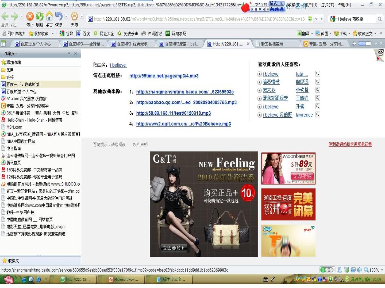Expand the 截图 screenshot dropdown arrow
Image resolution: width=385 pixels, height=288 pixels.
pyautogui.click(x=331, y=34)
